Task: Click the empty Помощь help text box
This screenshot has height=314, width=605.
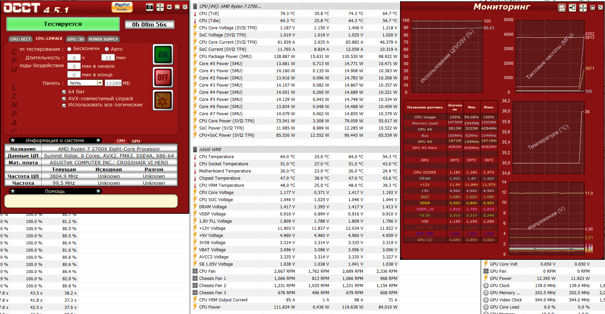Action: [91, 201]
